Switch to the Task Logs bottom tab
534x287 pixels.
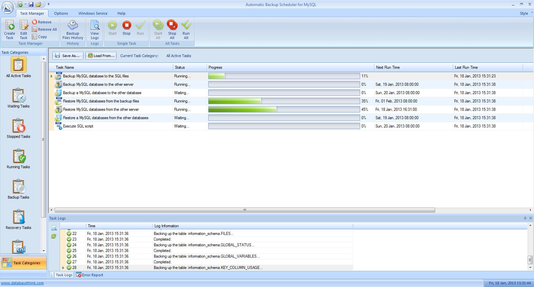click(62, 275)
